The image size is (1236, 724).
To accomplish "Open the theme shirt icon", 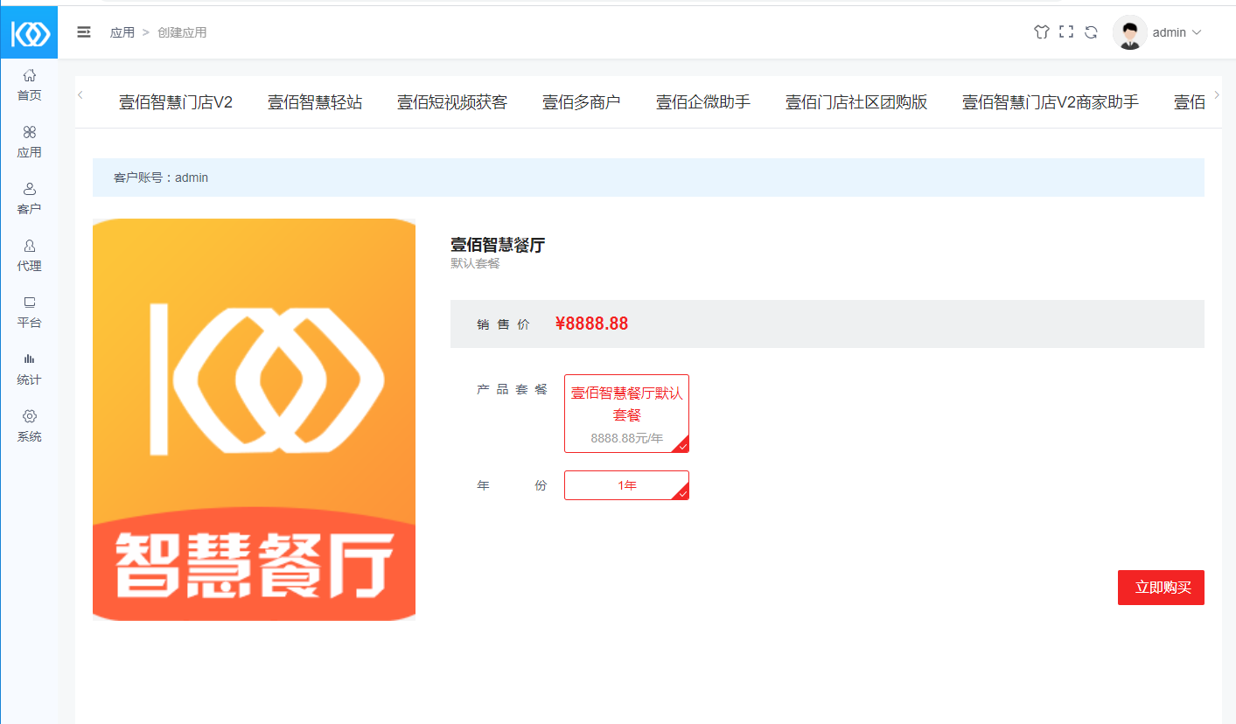I will click(x=1041, y=32).
